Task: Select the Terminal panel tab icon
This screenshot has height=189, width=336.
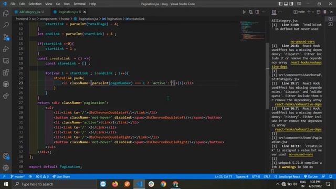Action: point(274,12)
